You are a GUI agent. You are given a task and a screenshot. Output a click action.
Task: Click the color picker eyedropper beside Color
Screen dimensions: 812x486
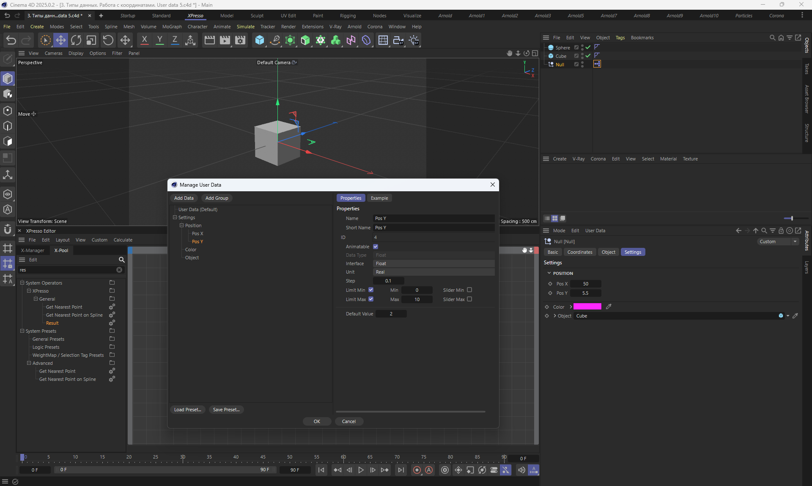(x=609, y=307)
